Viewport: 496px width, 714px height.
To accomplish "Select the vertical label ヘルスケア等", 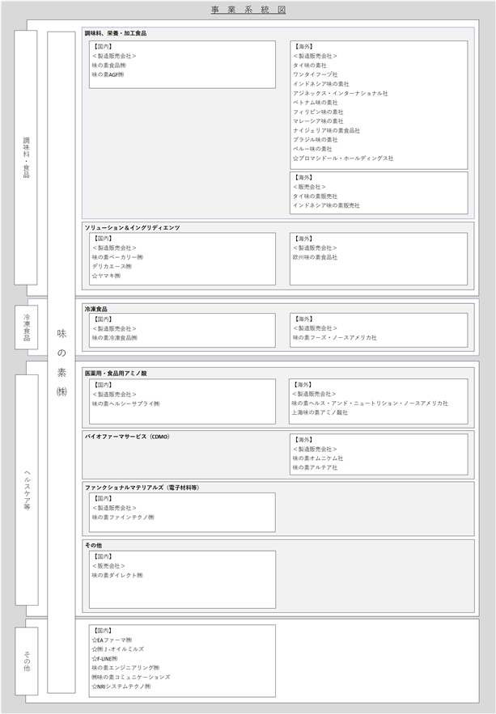I will [x=27, y=489].
